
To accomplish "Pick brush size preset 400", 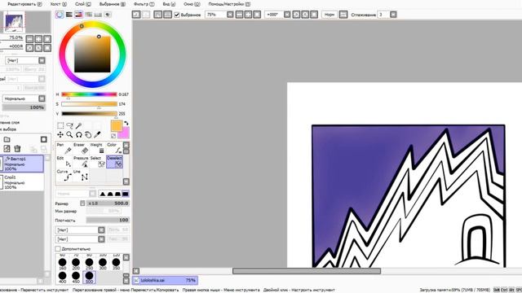I will tap(62, 278).
